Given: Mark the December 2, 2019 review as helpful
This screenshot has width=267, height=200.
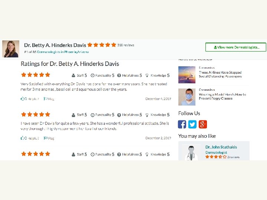Looking at the screenshot, I should [30, 138].
